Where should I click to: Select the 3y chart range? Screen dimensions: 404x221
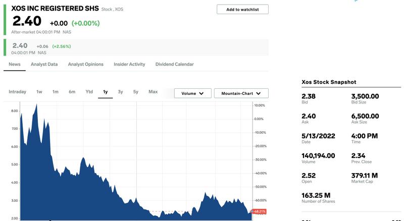120,92
